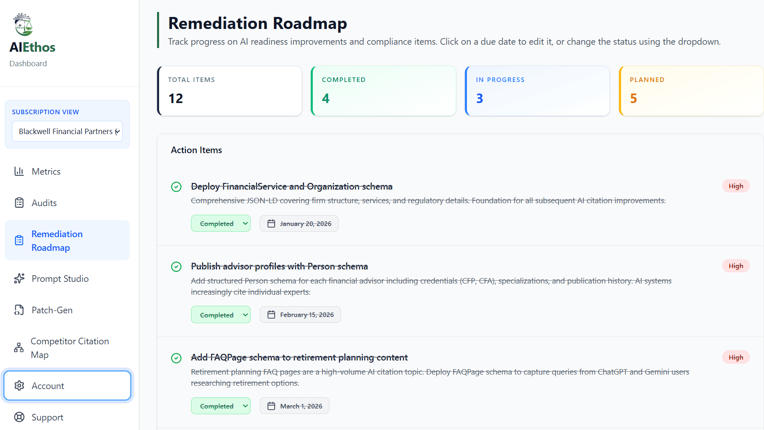Click the Competitor Citation Map network icon
The width and height of the screenshot is (764, 430).
(19, 348)
